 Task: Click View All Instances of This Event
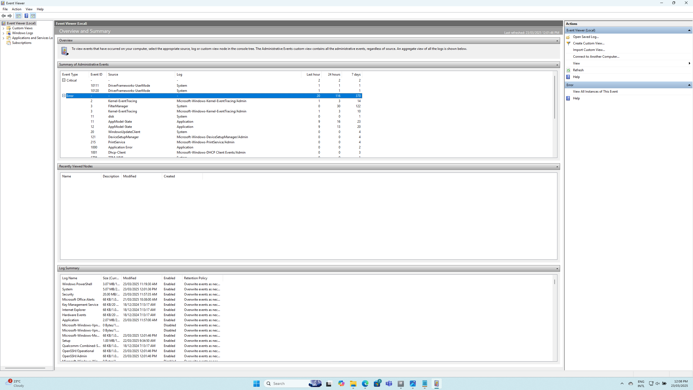pyautogui.click(x=595, y=92)
